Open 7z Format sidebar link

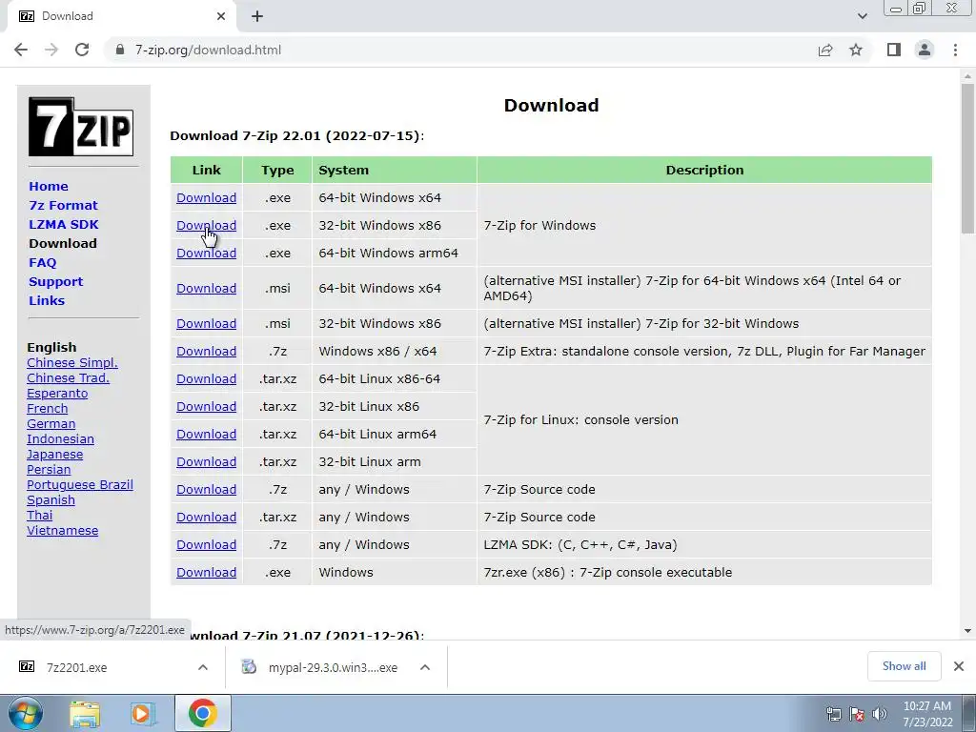pyautogui.click(x=63, y=206)
